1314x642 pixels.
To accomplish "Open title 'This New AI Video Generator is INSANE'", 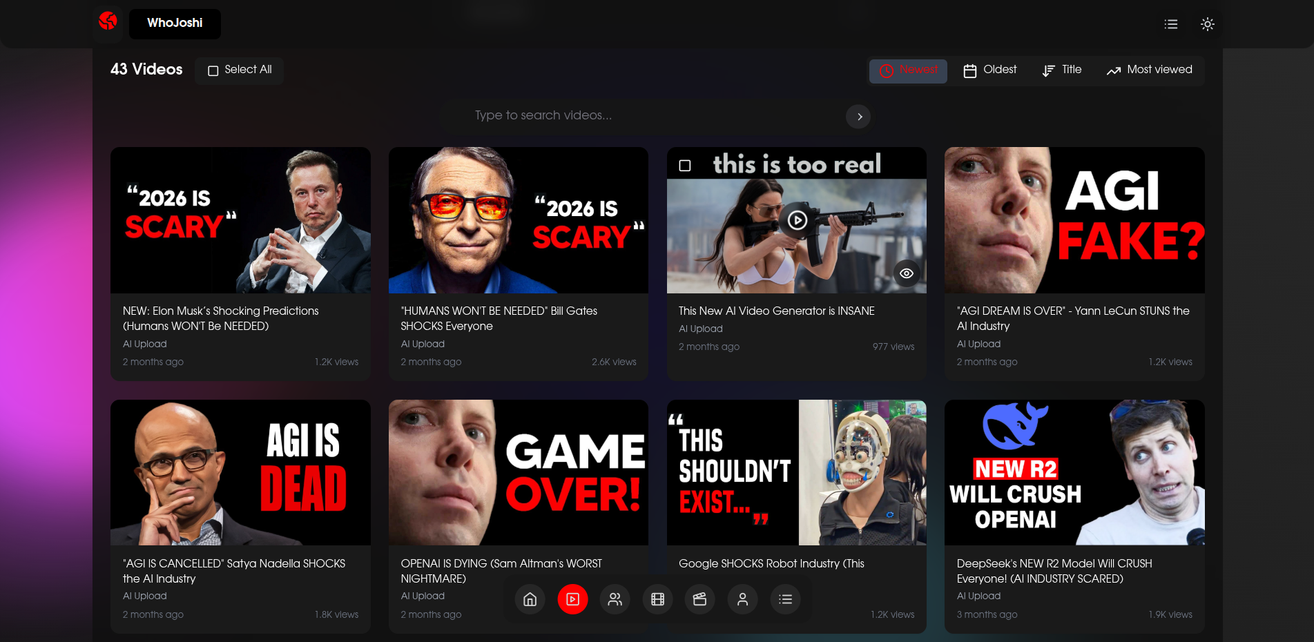I will point(777,311).
